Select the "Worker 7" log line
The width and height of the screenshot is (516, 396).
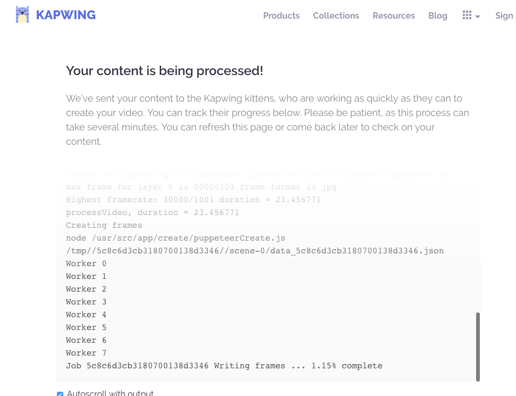pos(86,353)
